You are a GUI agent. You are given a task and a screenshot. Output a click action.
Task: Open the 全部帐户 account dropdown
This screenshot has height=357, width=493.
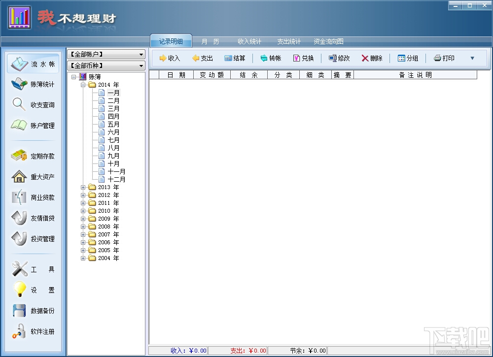coord(106,54)
